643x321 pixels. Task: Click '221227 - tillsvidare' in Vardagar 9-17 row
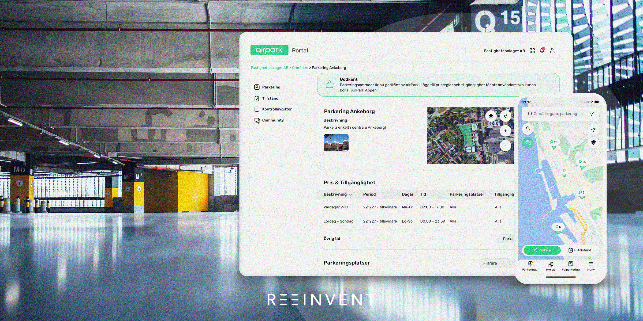pyautogui.click(x=380, y=207)
